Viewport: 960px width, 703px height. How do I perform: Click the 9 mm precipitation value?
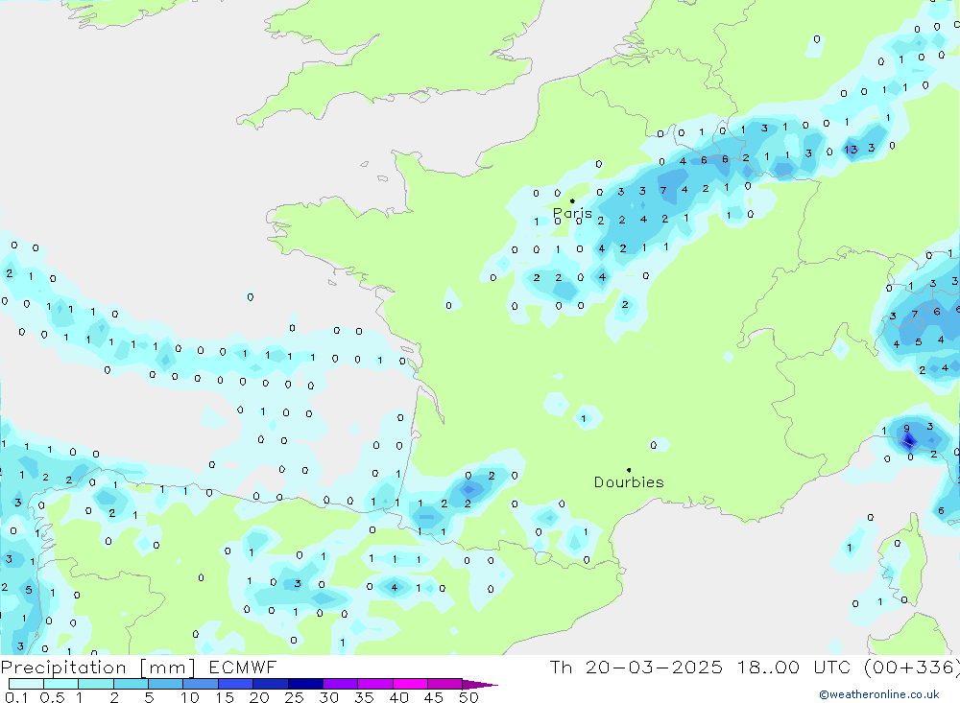(907, 429)
